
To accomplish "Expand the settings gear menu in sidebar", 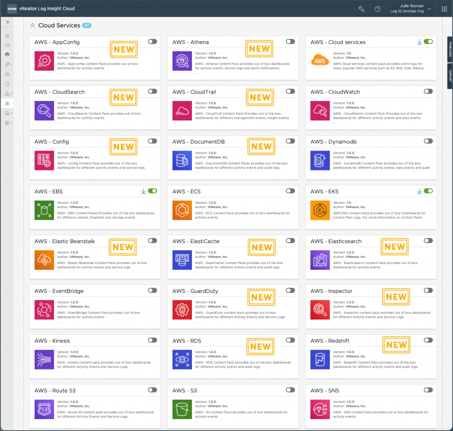I will tap(8, 123).
